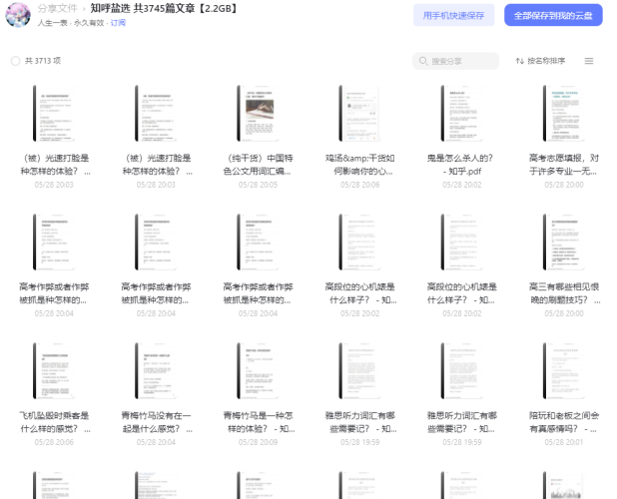The height and width of the screenshot is (499, 617).
Task: Click the 05/28 20:09 date label
Action: tap(258, 442)
